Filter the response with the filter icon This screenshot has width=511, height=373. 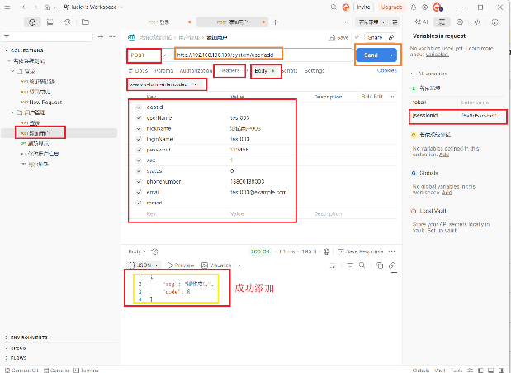[x=350, y=265]
